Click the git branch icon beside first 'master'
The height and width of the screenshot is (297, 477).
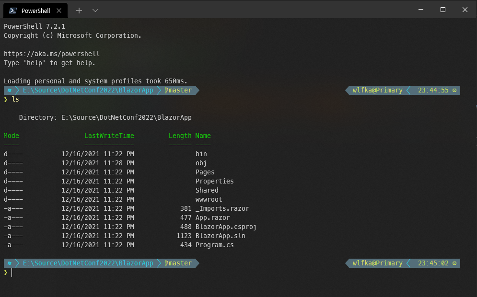pos(166,90)
